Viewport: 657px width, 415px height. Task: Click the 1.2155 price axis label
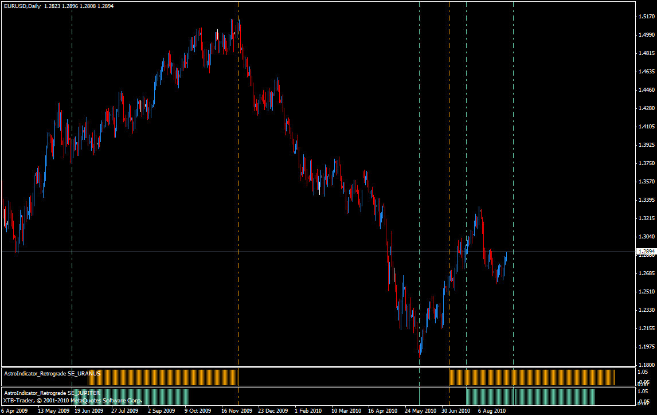(647, 328)
